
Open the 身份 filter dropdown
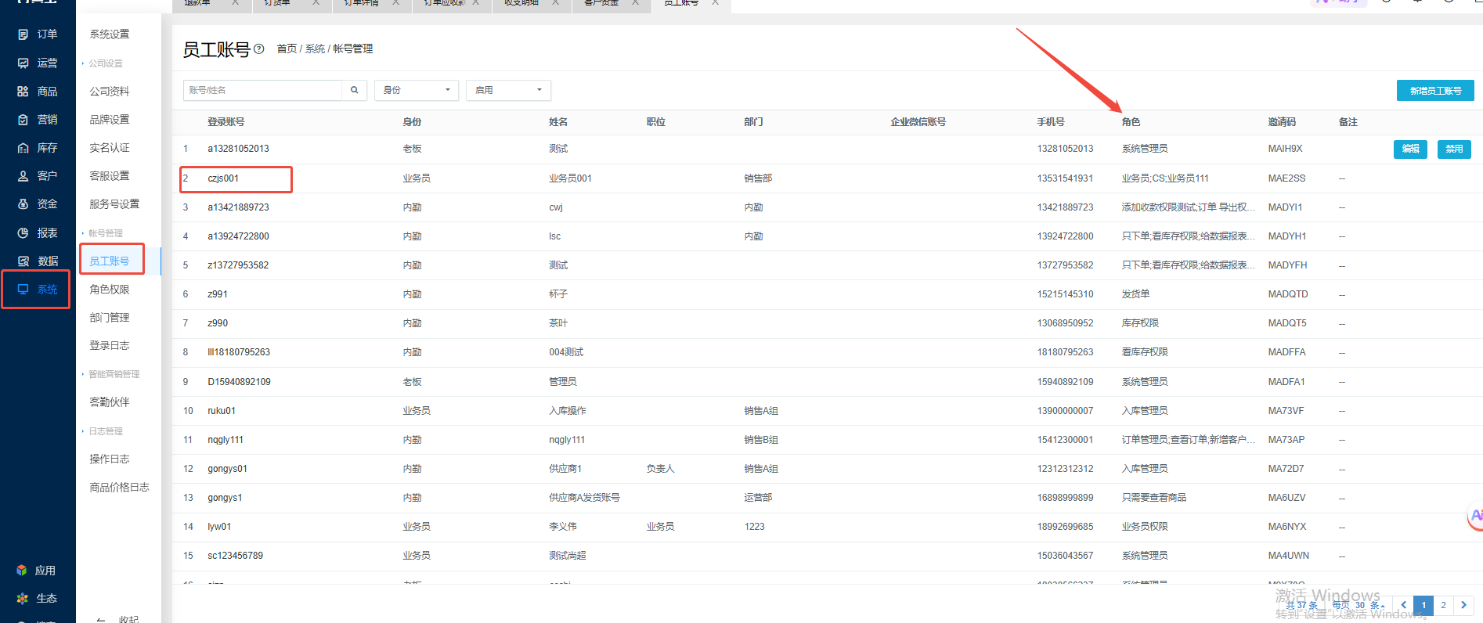coord(417,90)
